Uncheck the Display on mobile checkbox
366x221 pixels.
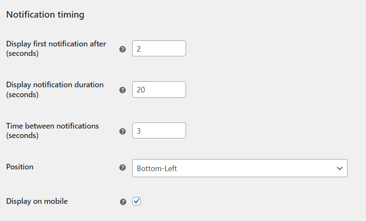(136, 201)
